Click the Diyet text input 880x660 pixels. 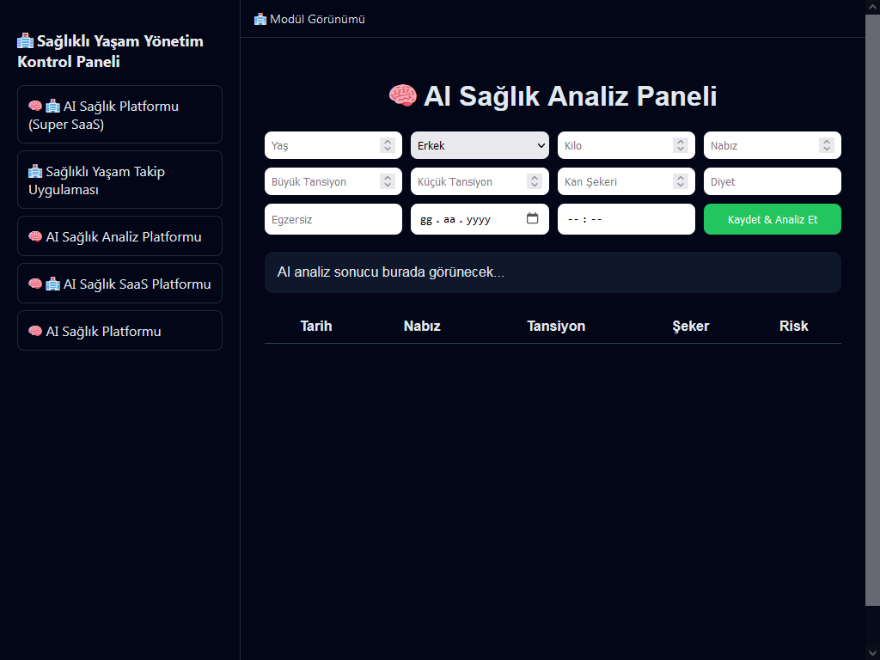[772, 181]
